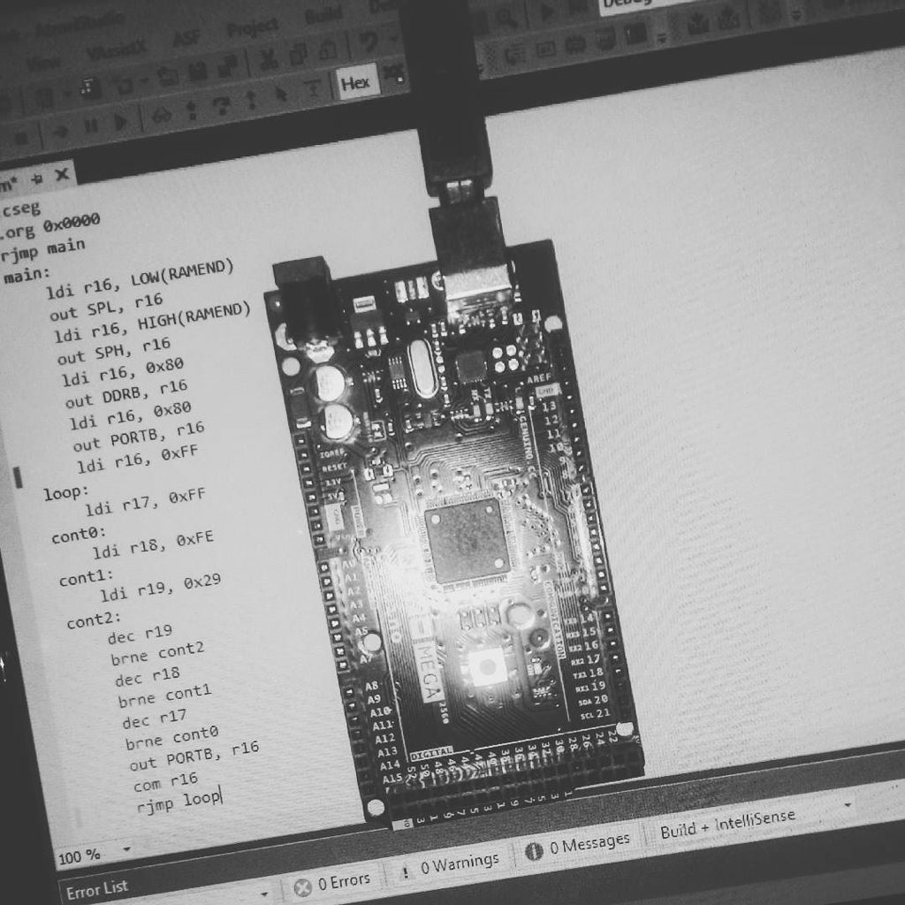Screen dimensions: 905x905
Task: Click the 'ldi r17, 0xFF' line
Action: point(146,503)
